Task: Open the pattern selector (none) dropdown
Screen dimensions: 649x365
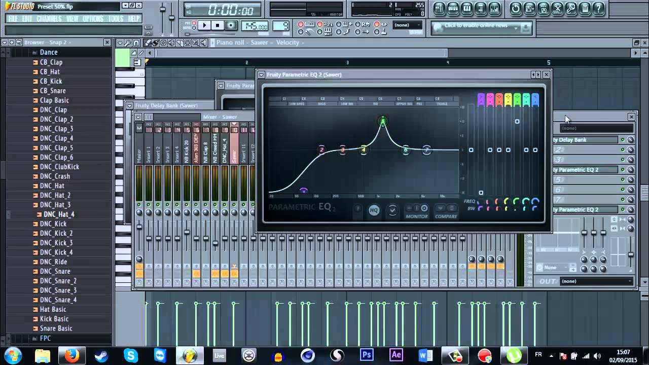Action: pyautogui.click(x=407, y=25)
